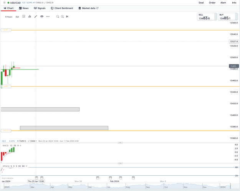Close the STOCH indicator with its X

(x=26, y=166)
